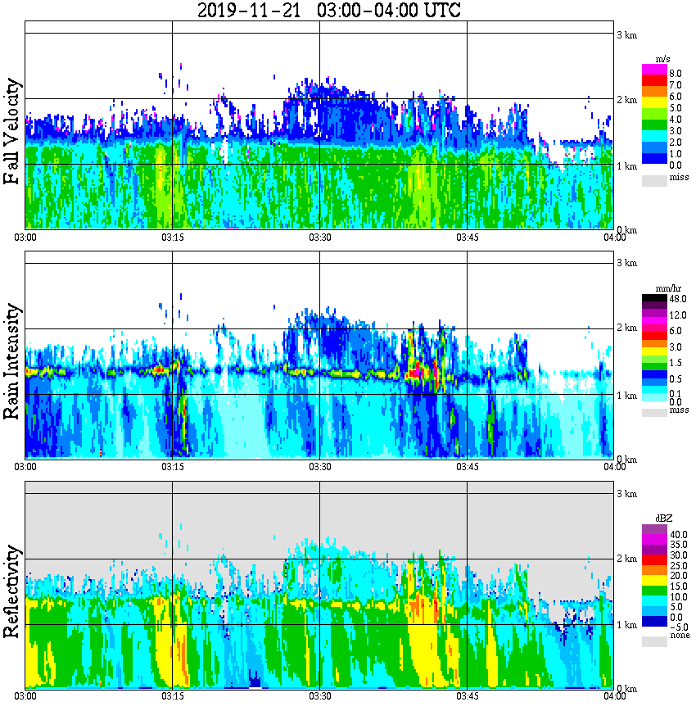Click the "12.0" value in the mm/hr legend
The height and width of the screenshot is (711, 696).
677,315
